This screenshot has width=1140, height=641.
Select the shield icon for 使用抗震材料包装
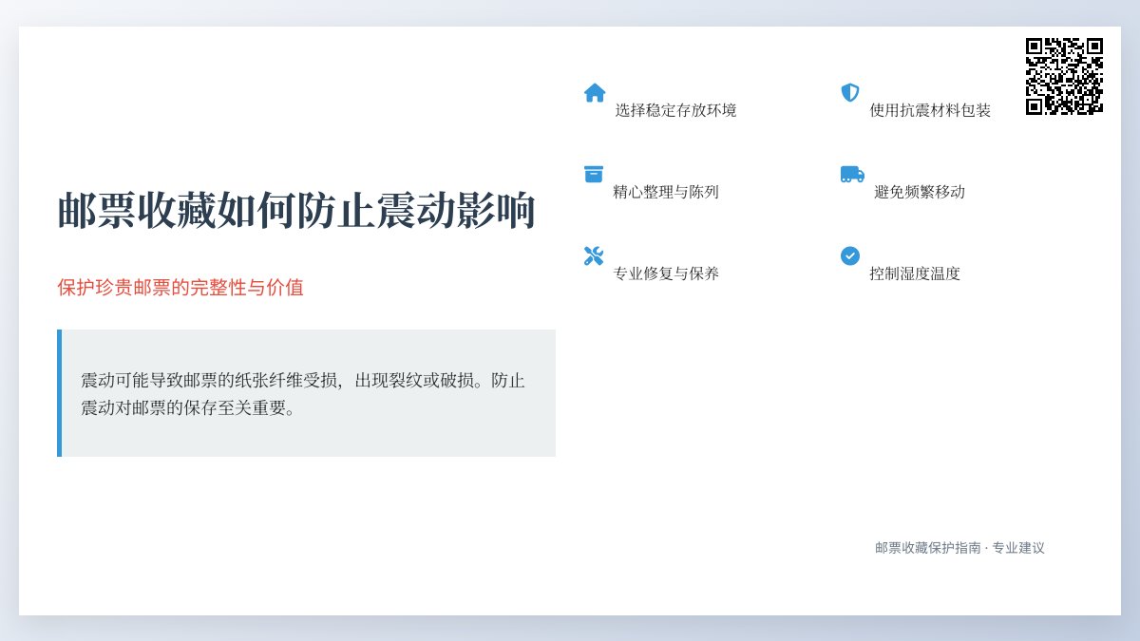pyautogui.click(x=848, y=92)
